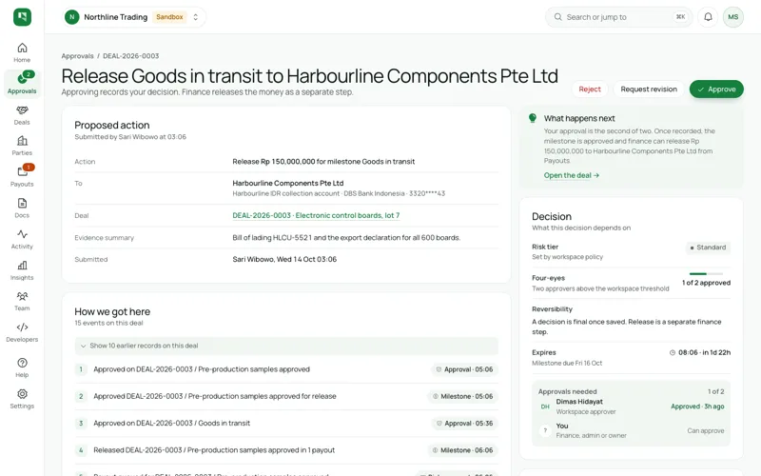Open the Settings gear icon
Screen dimensions: 761x476
click(x=22, y=394)
